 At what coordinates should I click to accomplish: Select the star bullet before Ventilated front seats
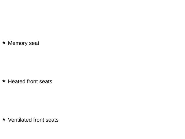[4, 119]
